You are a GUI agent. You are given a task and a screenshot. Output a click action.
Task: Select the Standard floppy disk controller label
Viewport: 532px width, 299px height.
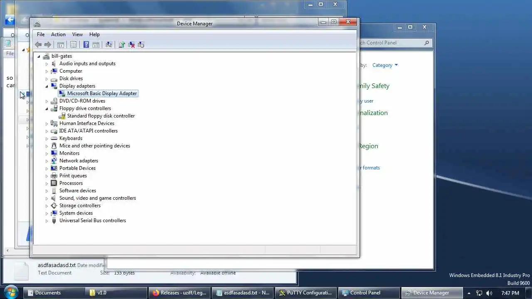coord(101,116)
